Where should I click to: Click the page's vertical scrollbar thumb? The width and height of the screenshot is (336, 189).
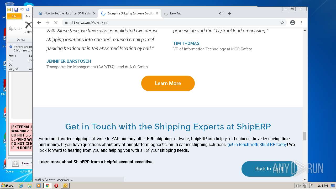[x=305, y=136]
